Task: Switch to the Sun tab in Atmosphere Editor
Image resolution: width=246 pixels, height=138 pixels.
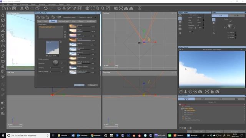Action: pos(40,21)
